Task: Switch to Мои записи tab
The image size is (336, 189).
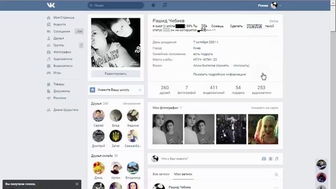Action: click(x=183, y=174)
